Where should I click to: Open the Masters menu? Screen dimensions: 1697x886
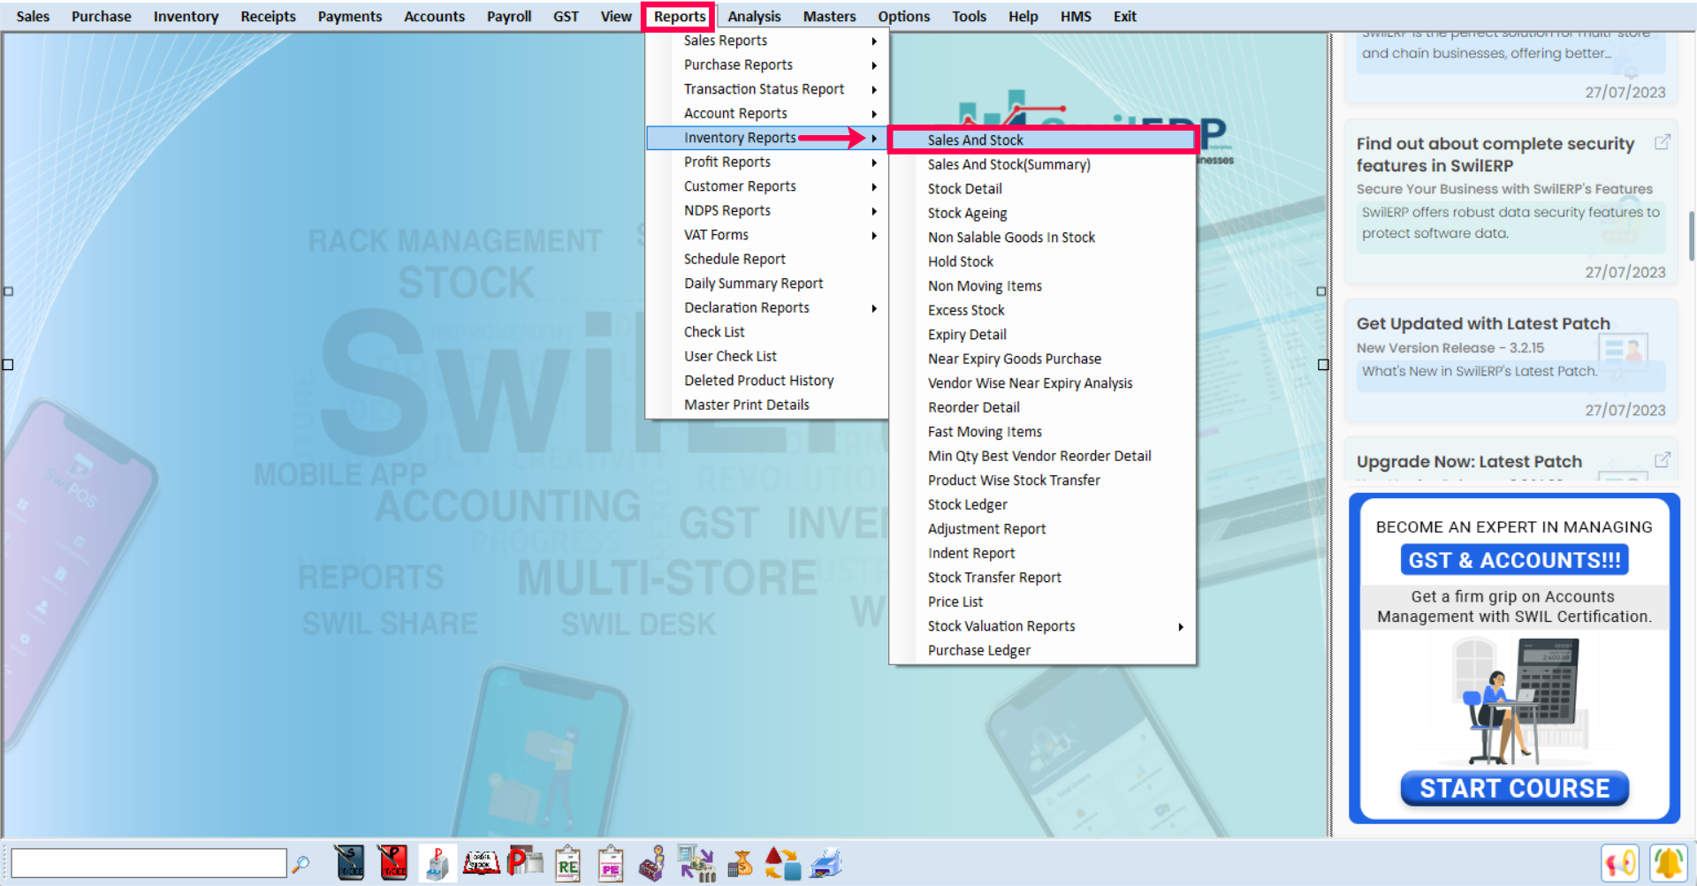[829, 17]
